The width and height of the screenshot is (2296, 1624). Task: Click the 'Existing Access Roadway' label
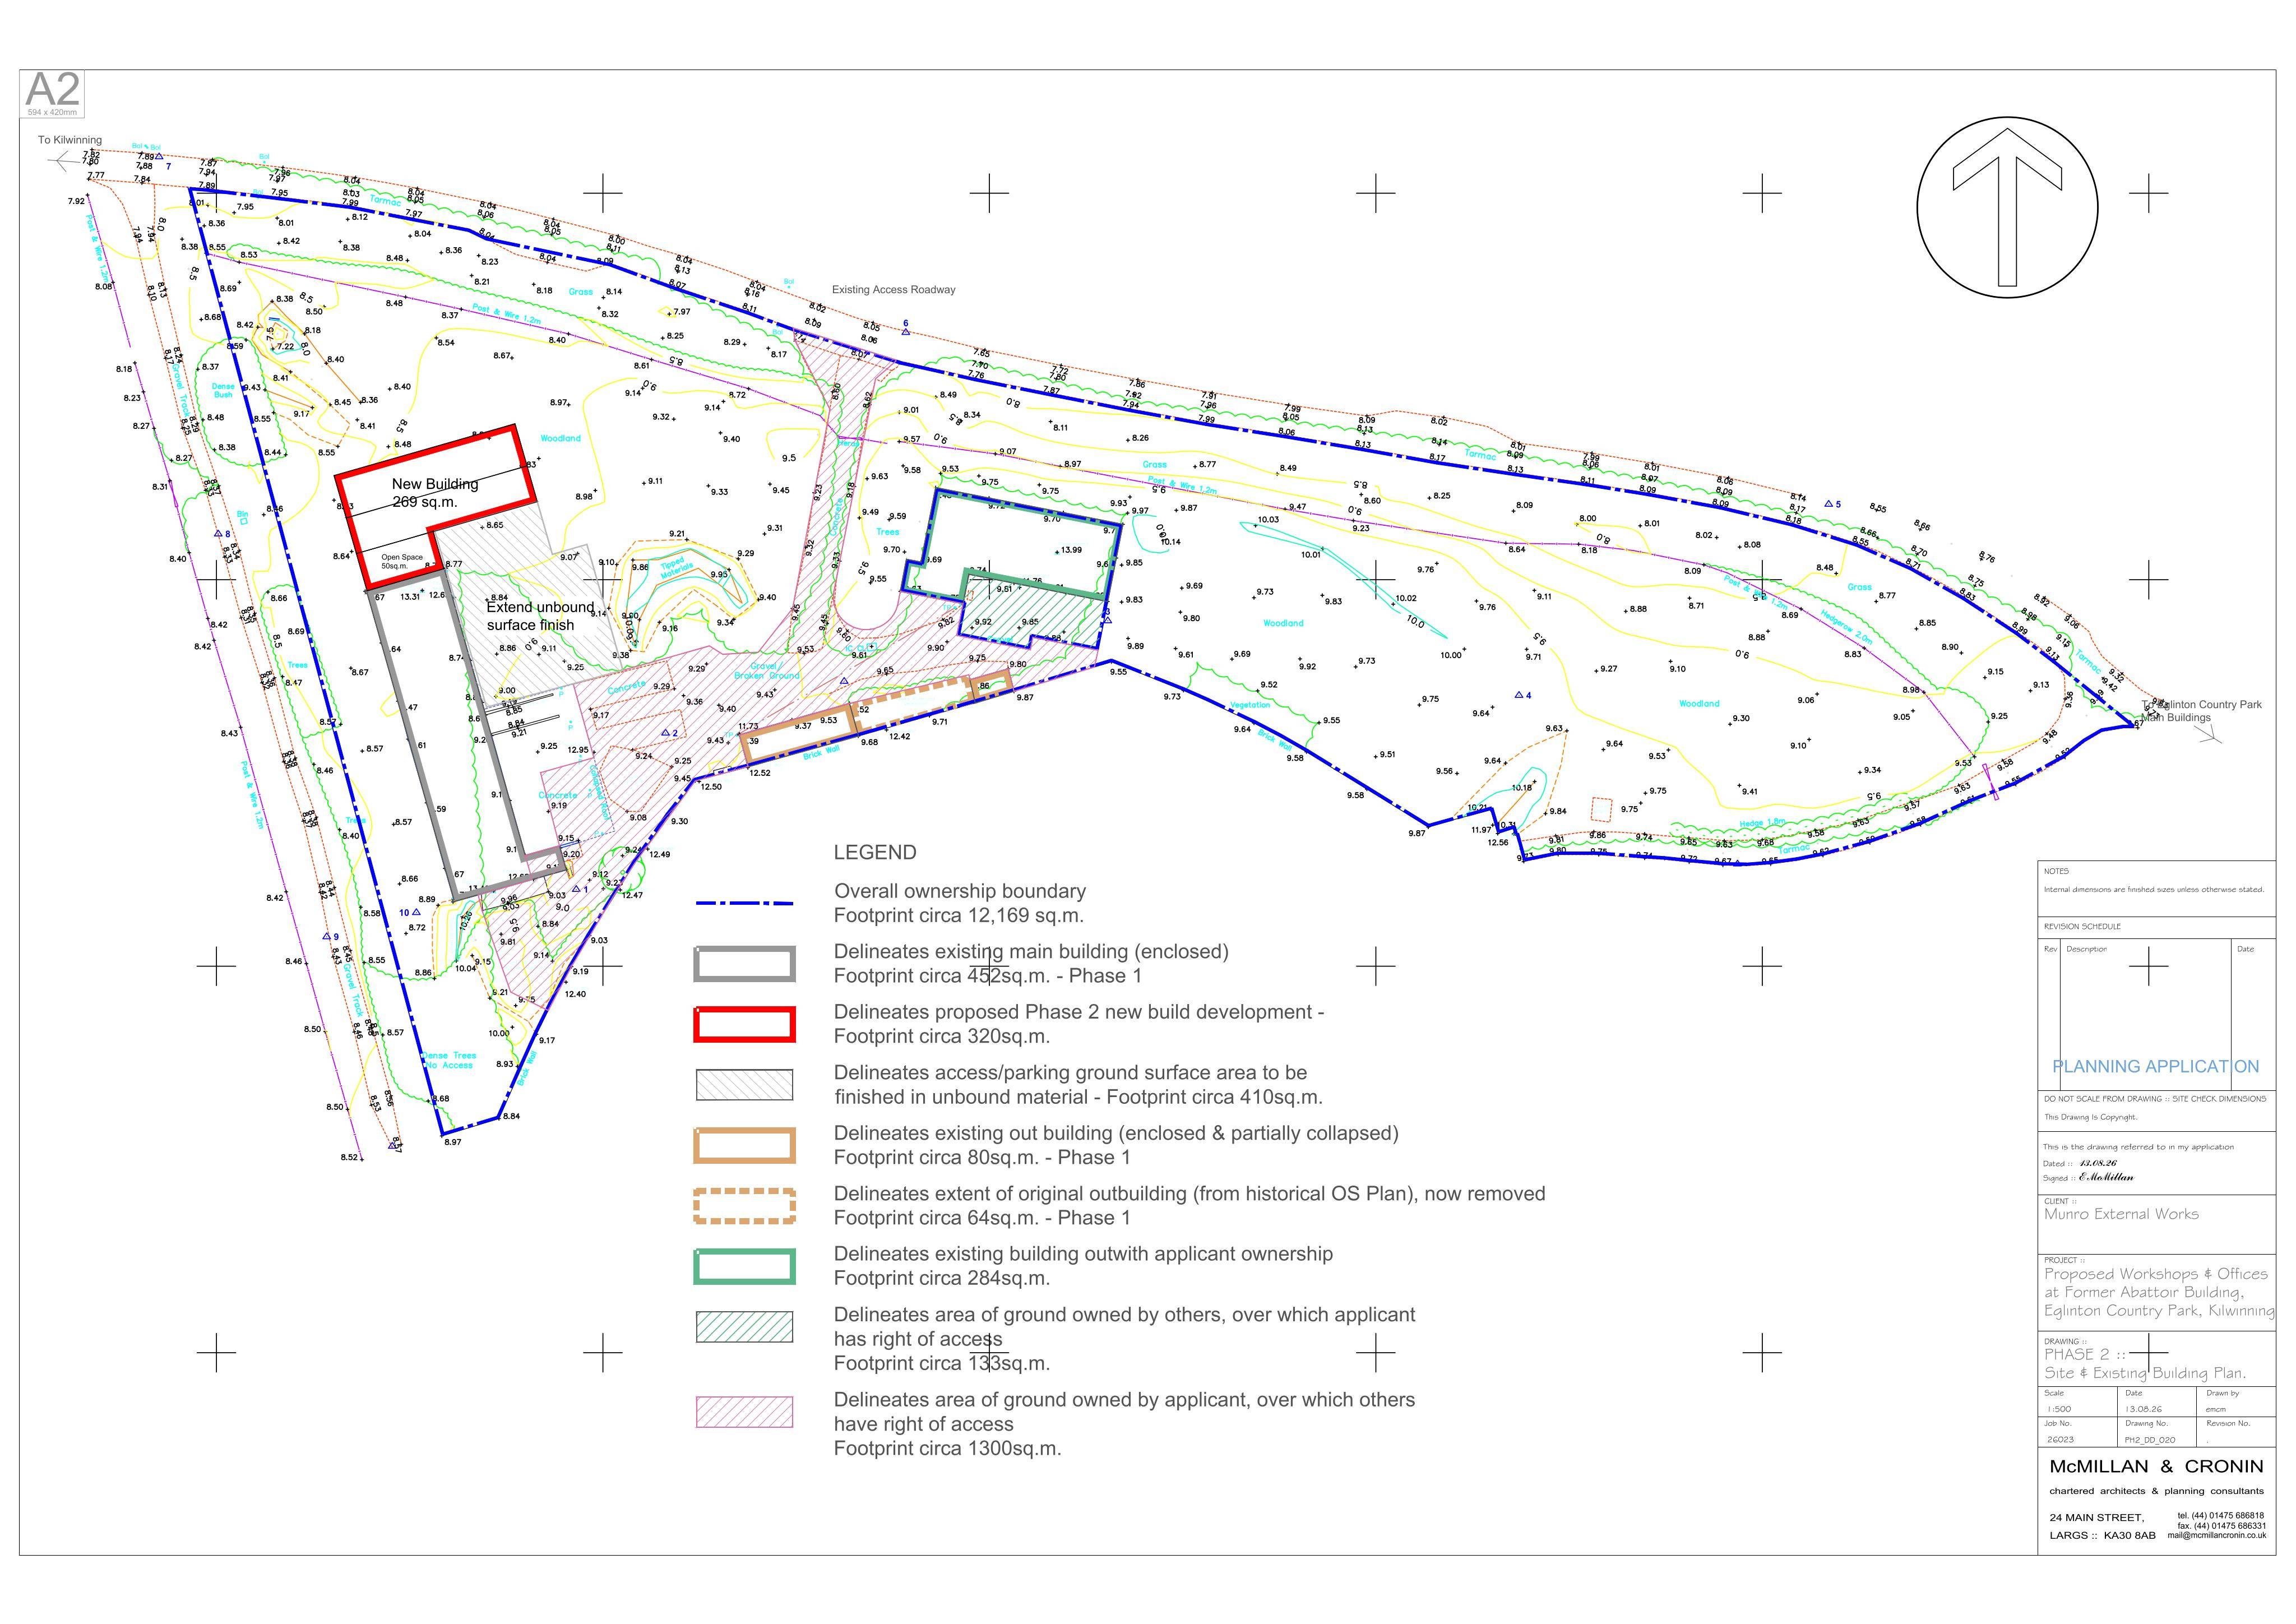click(894, 290)
